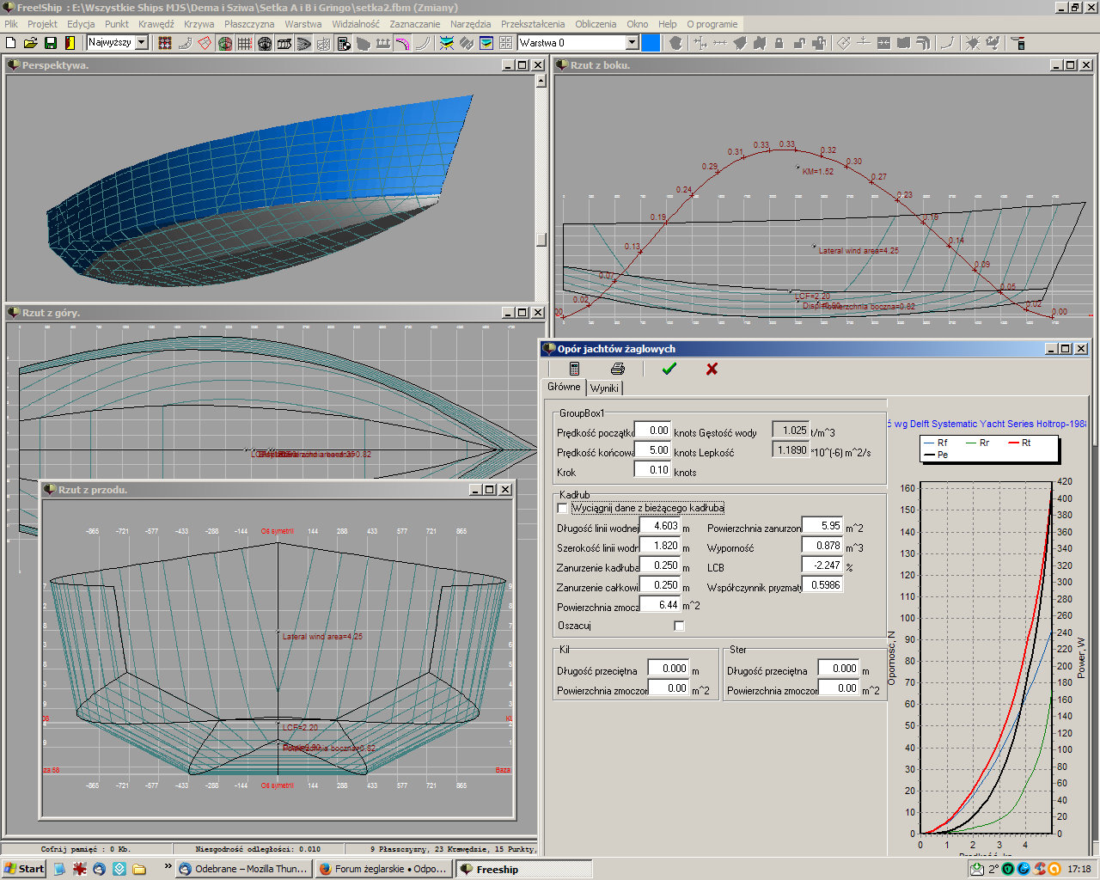Click the printer icon in resistance dialog

617,369
